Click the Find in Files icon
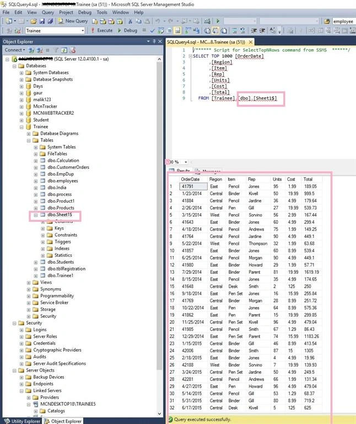This screenshot has height=424, width=356. point(327,21)
